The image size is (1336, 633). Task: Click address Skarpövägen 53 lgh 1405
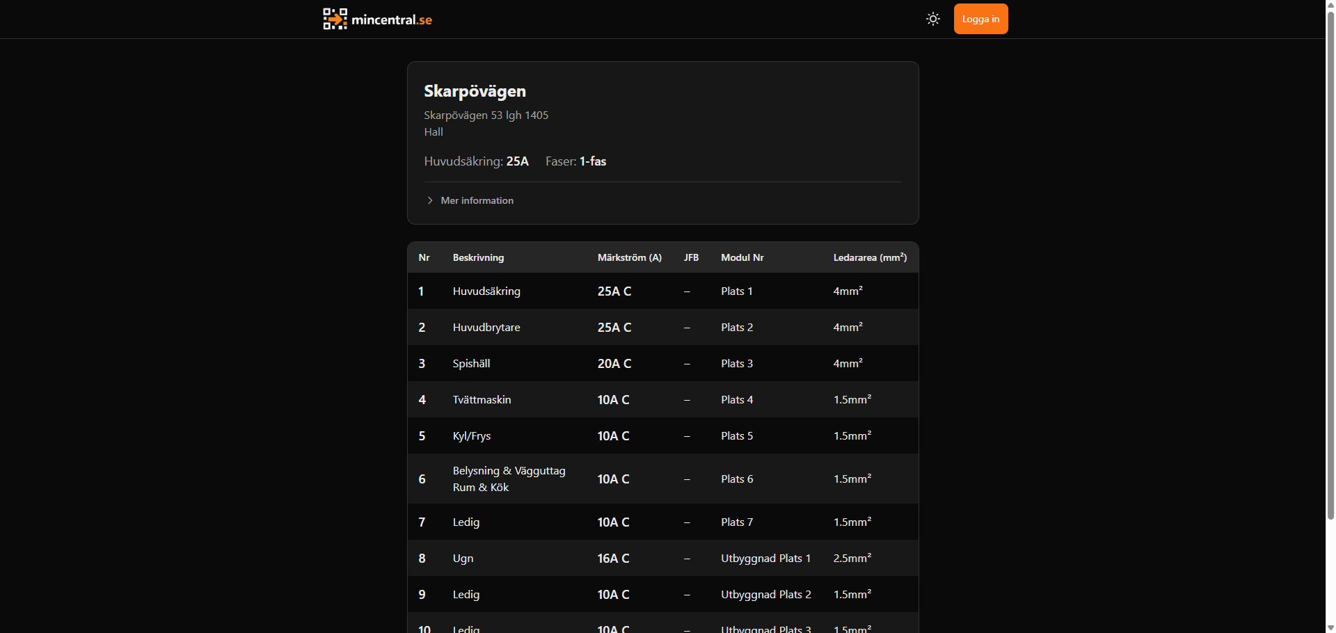486,115
